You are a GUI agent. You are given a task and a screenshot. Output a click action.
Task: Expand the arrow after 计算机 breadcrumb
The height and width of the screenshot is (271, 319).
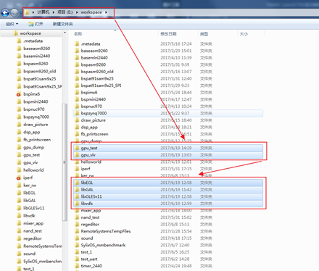(x=54, y=12)
